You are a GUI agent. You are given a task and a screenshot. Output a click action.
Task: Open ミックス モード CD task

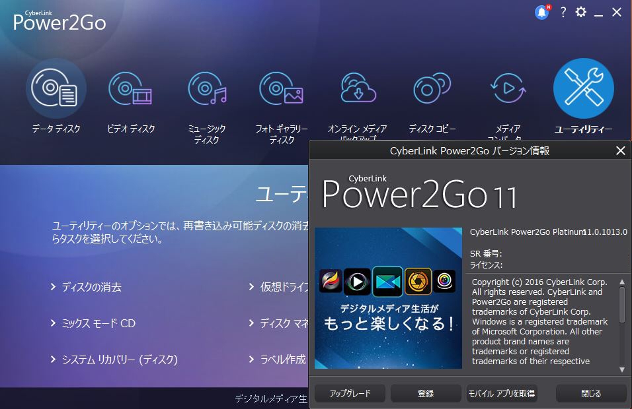99,323
